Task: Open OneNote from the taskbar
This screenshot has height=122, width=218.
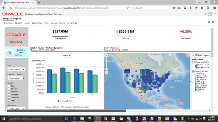Action: tap(144, 119)
